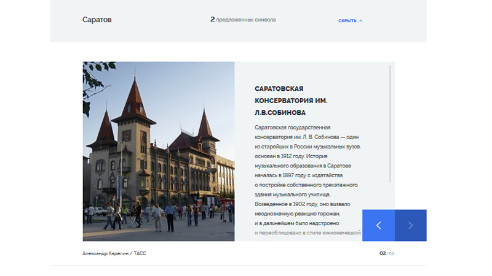Open the Saratov Conservatory photo
The height and width of the screenshot is (276, 492).
(x=159, y=151)
